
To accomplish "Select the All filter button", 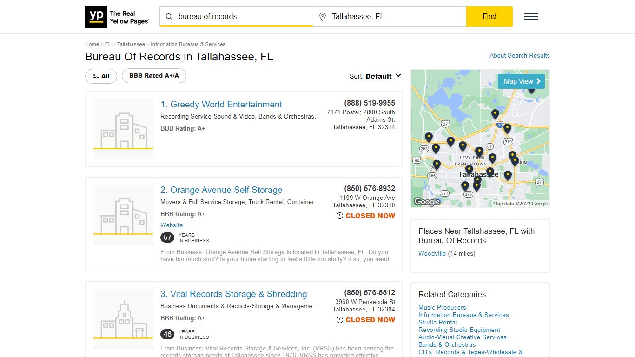I will coord(101,76).
